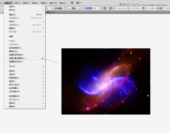Expand the opacity value slider arrow

98,8
